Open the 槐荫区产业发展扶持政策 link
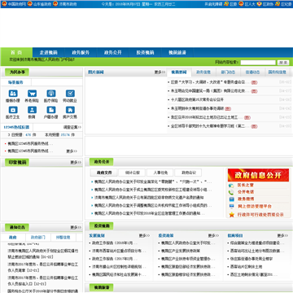The image size is (293, 293). click(181, 251)
